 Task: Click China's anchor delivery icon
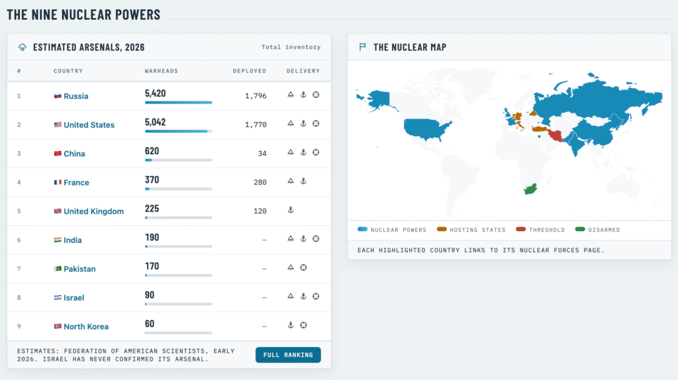coord(303,152)
